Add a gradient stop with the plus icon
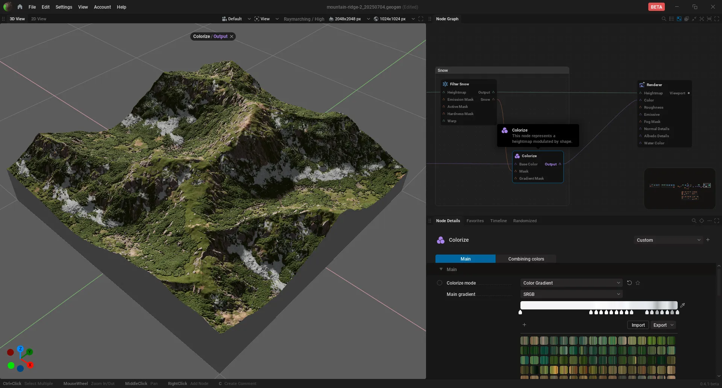 pos(524,325)
